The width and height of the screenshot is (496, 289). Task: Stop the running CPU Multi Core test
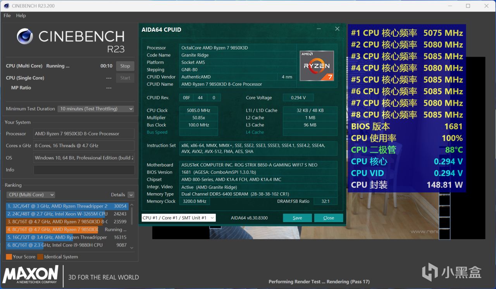point(125,66)
